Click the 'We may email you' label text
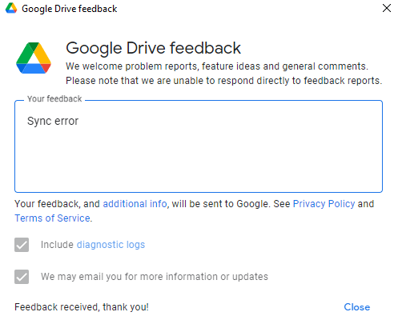Screen dimensions: 394x332 click(155, 277)
